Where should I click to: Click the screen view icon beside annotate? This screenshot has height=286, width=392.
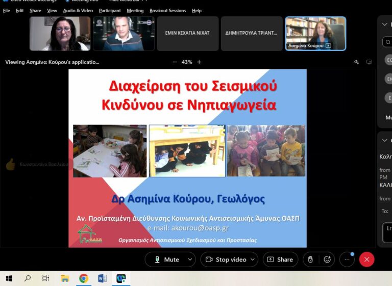tap(369, 62)
